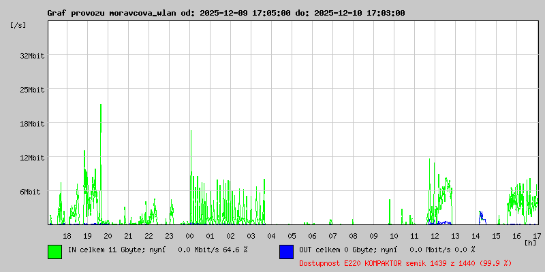Click the '06' hour label on x-axis

(x=313, y=236)
